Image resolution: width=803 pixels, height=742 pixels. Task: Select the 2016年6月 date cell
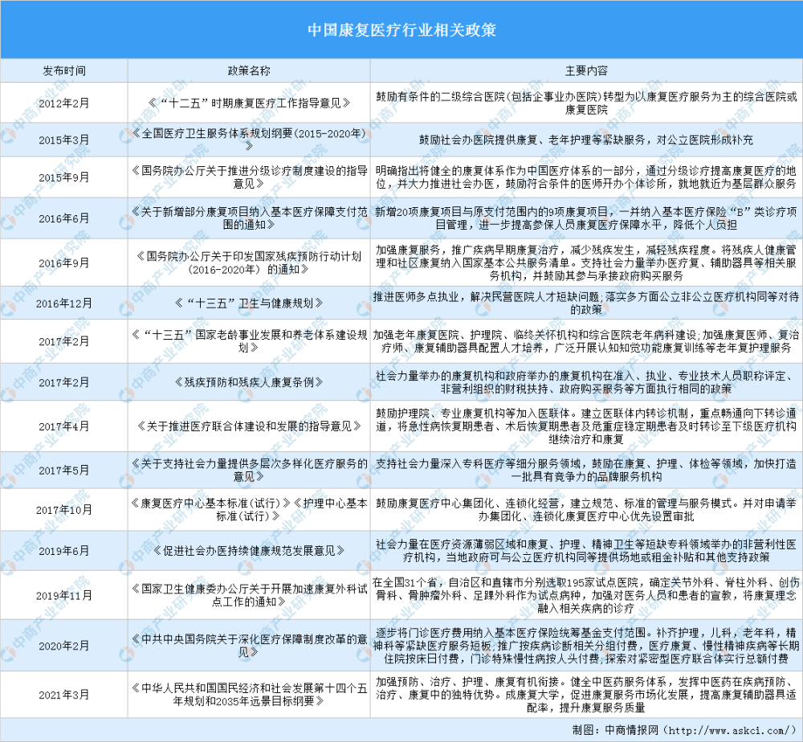click(64, 218)
